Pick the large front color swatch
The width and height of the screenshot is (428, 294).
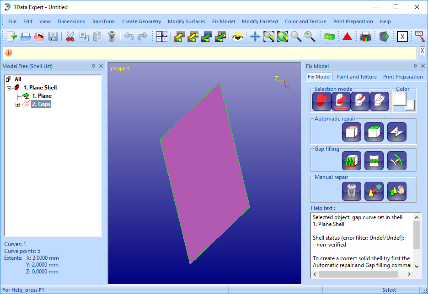399,99
